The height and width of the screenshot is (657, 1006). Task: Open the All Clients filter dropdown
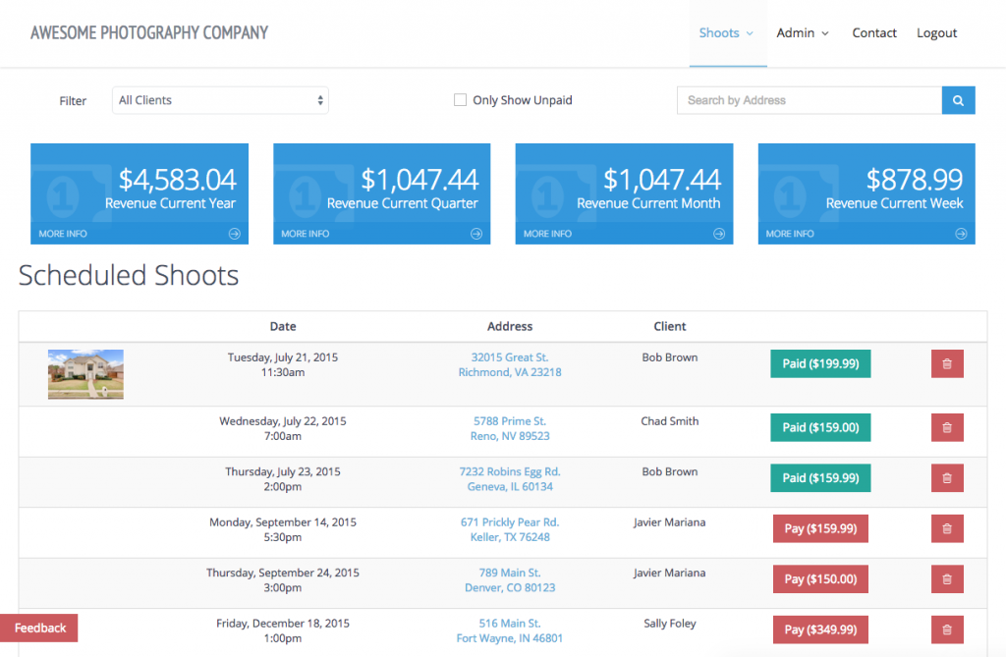pos(220,99)
